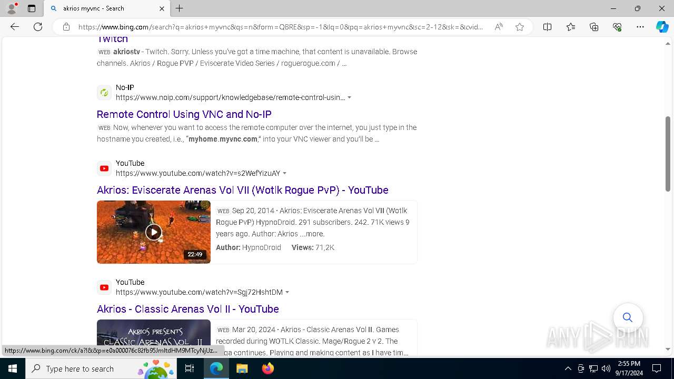Close the akrios myvnc search tab

click(162, 8)
